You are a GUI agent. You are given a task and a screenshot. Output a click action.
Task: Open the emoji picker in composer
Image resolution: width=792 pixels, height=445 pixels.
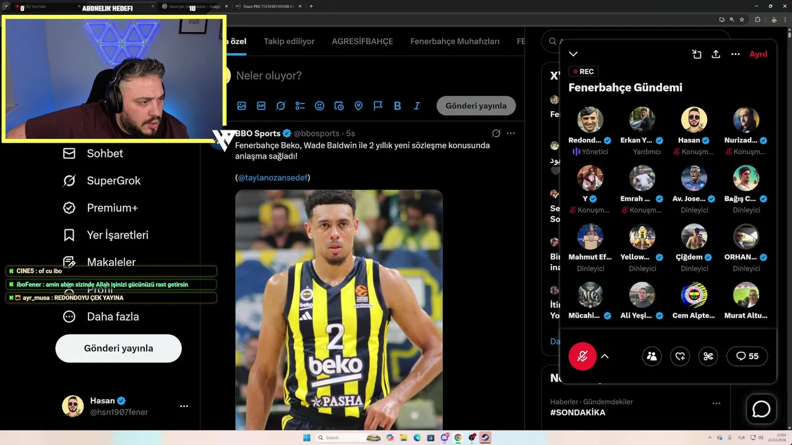coord(319,106)
